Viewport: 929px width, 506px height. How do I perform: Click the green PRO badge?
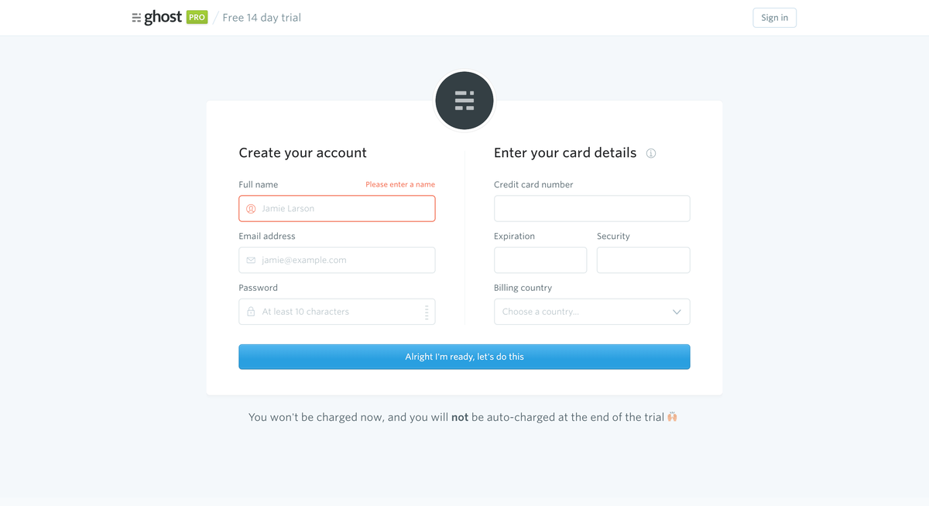197,17
